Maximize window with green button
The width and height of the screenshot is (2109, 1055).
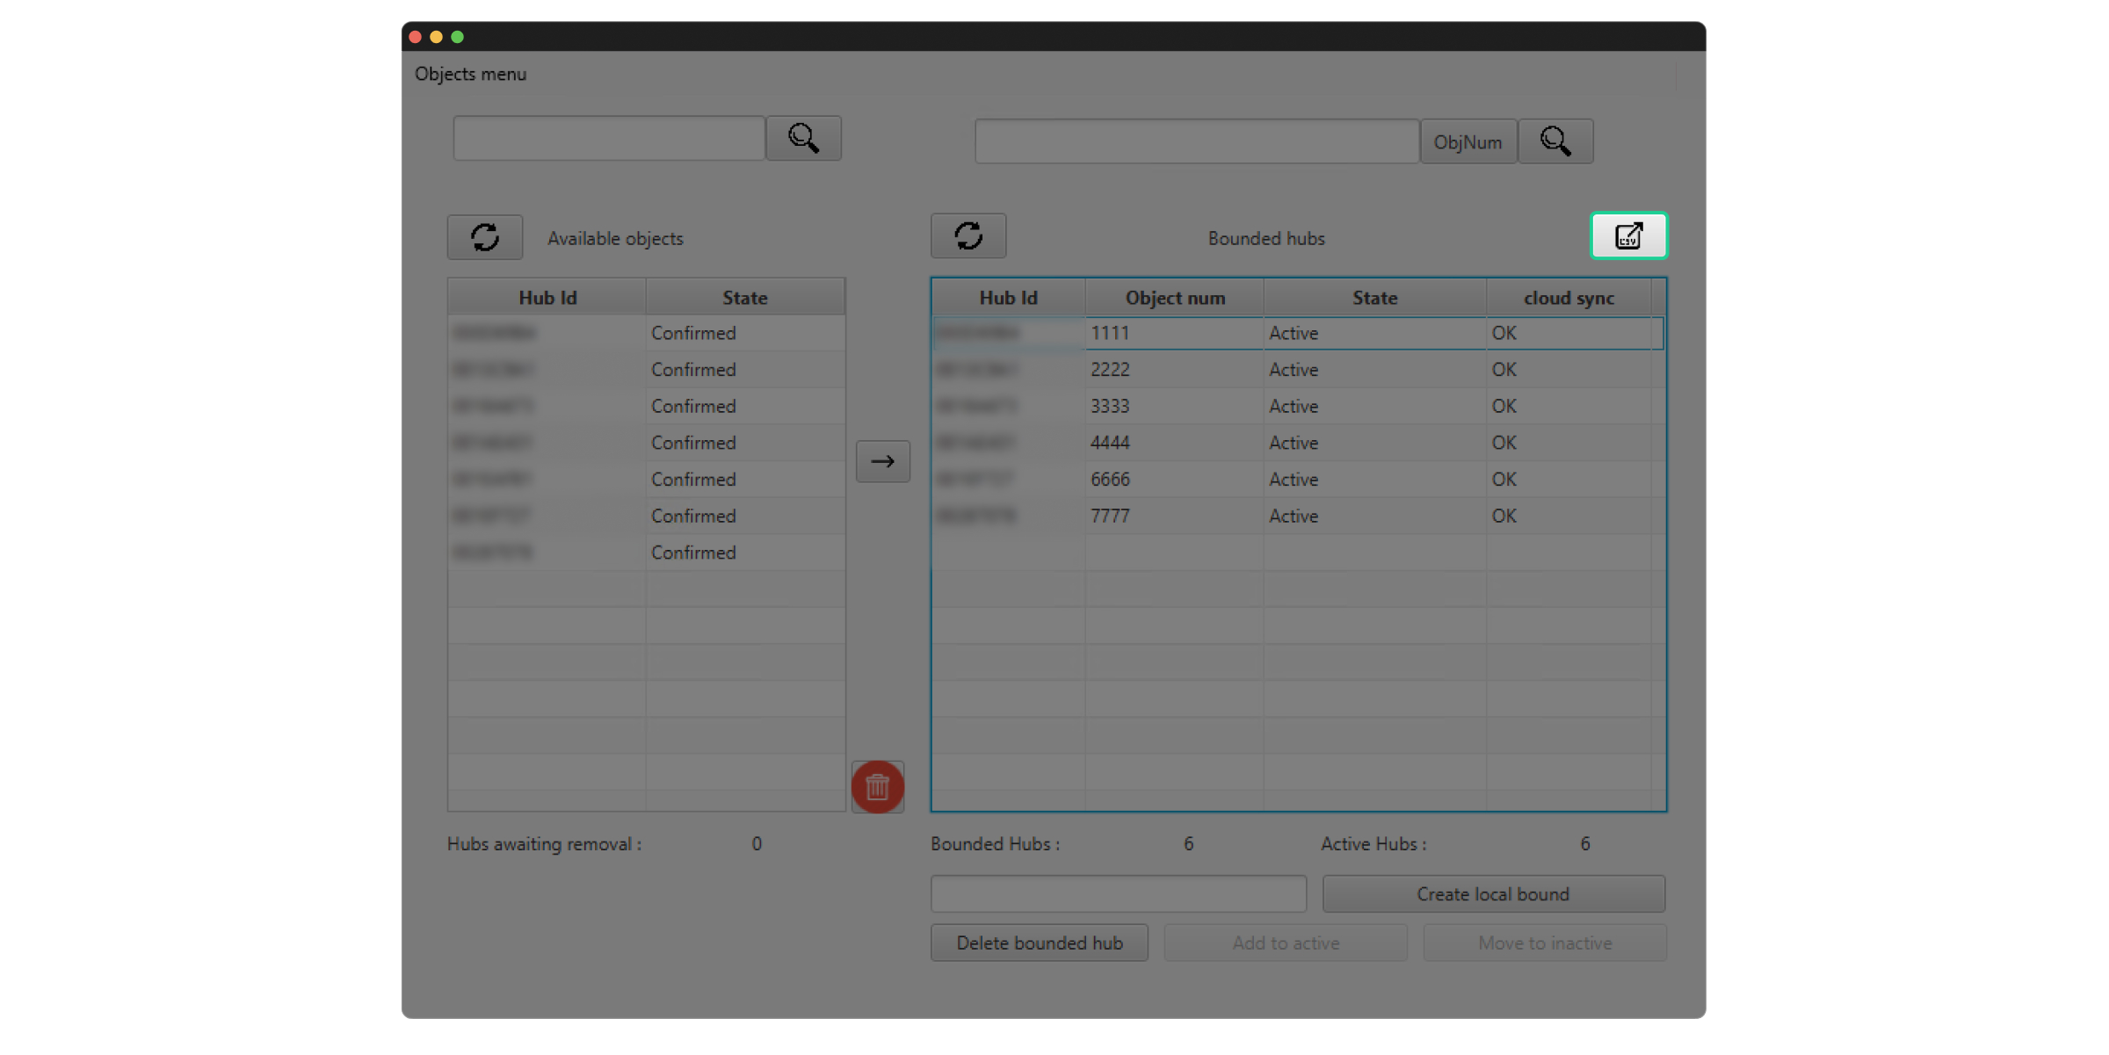pos(457,37)
